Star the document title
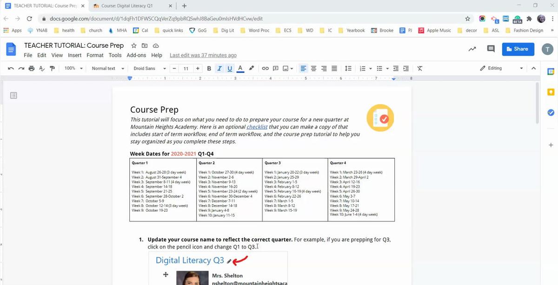558x285 pixels. coord(134,45)
